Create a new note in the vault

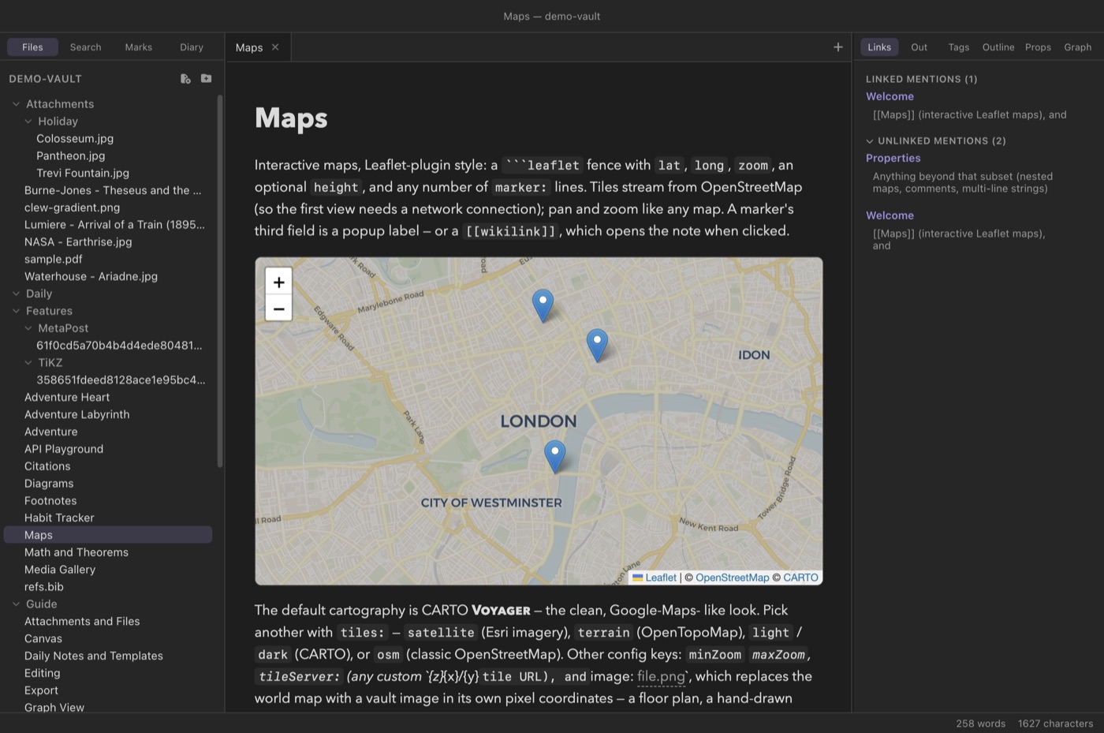(x=185, y=79)
